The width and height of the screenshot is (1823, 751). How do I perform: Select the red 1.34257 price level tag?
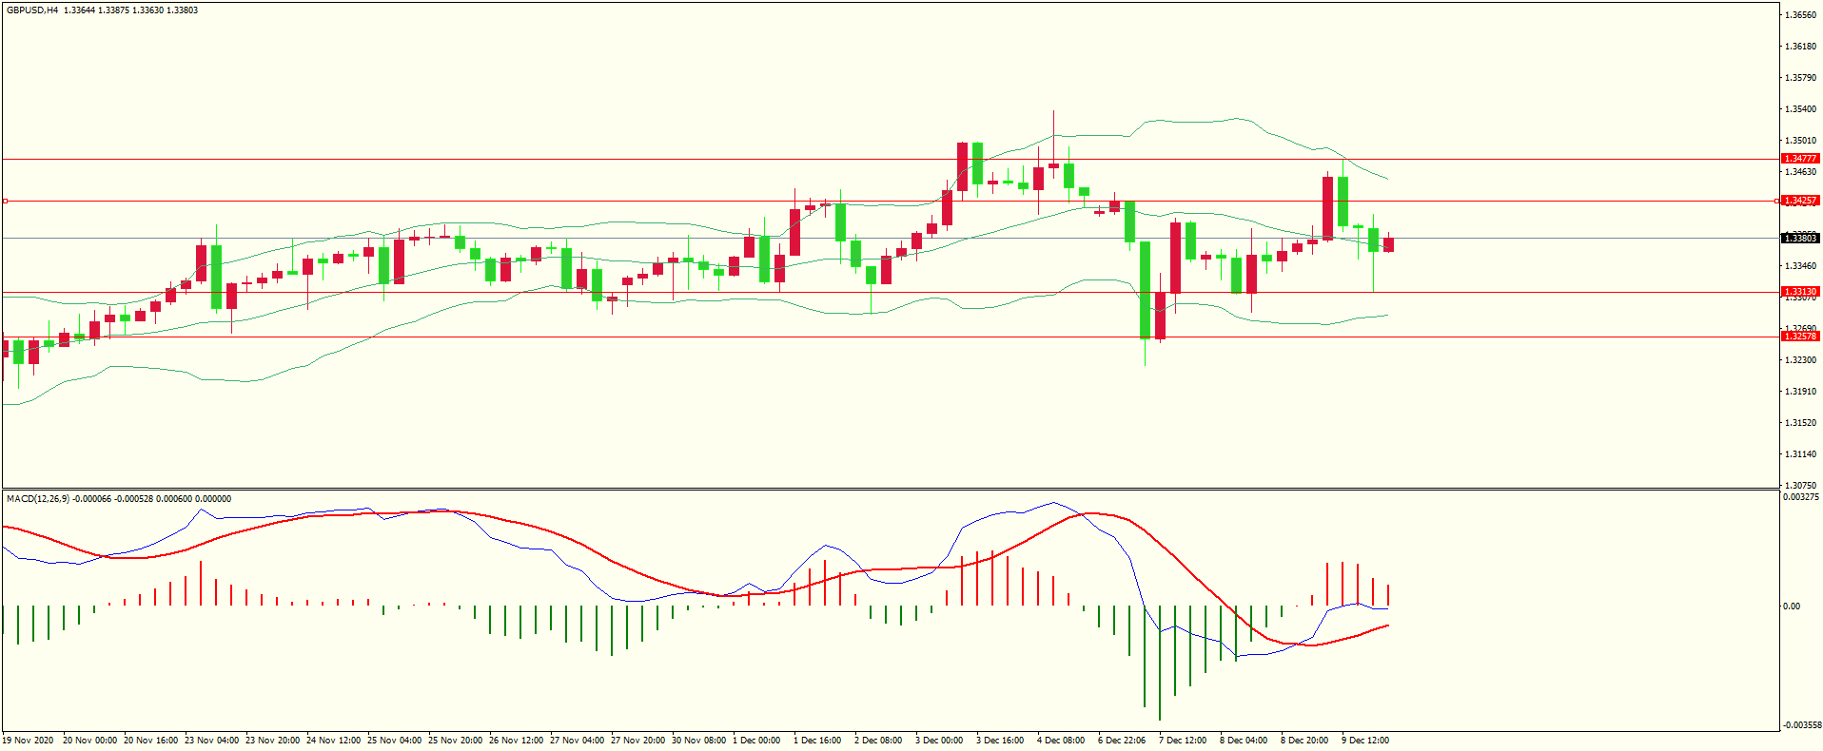point(1799,201)
